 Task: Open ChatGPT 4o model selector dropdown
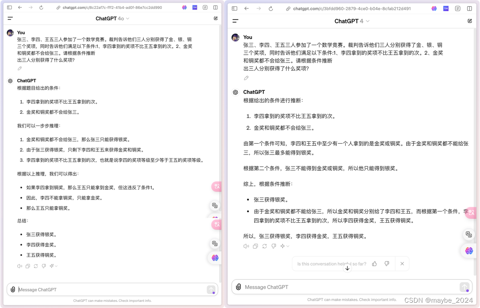112,19
